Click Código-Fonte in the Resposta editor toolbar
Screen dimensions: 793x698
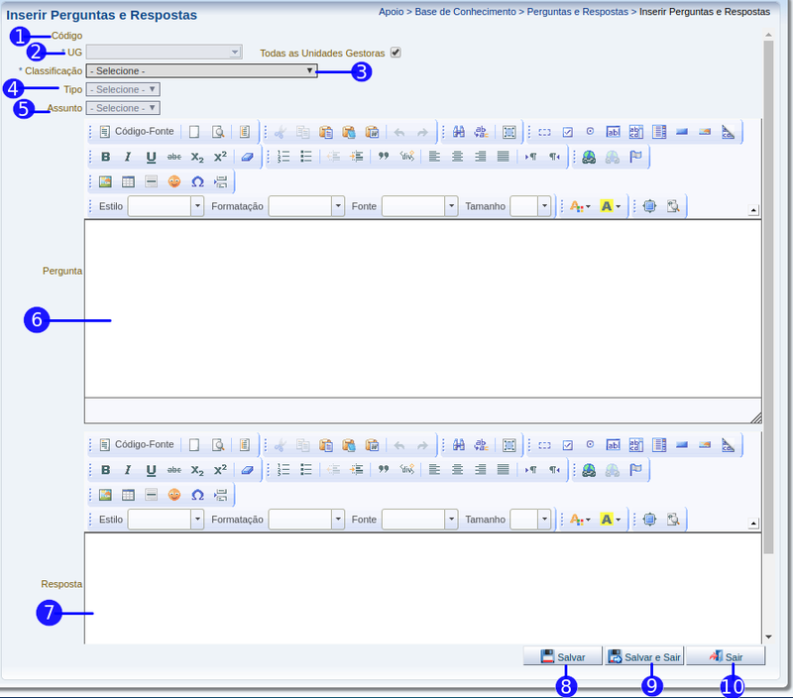pyautogui.click(x=137, y=444)
